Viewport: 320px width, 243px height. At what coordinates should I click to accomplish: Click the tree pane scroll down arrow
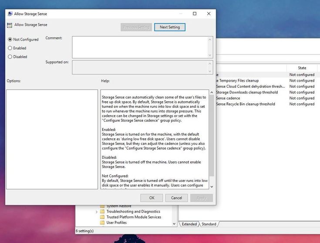point(174,224)
